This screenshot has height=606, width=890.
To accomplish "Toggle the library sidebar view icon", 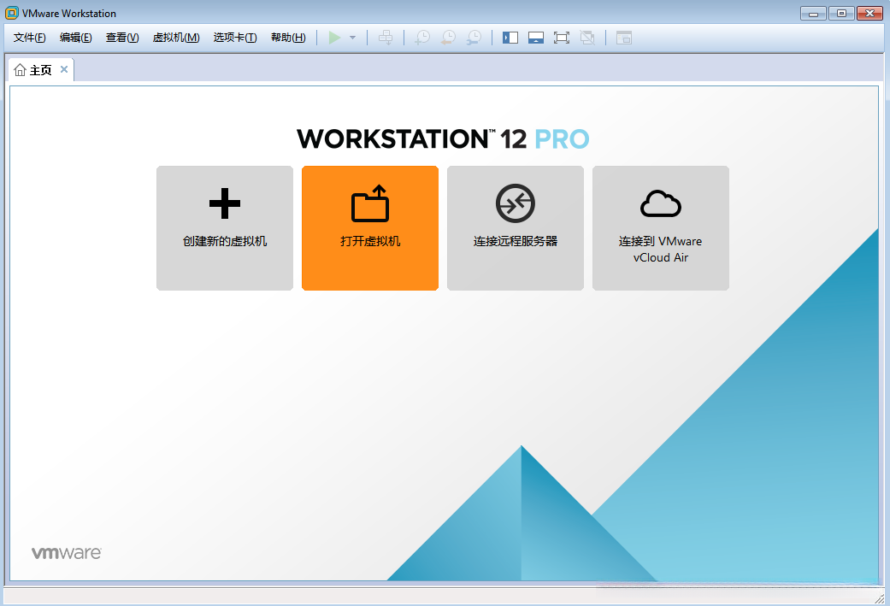I will pos(510,38).
